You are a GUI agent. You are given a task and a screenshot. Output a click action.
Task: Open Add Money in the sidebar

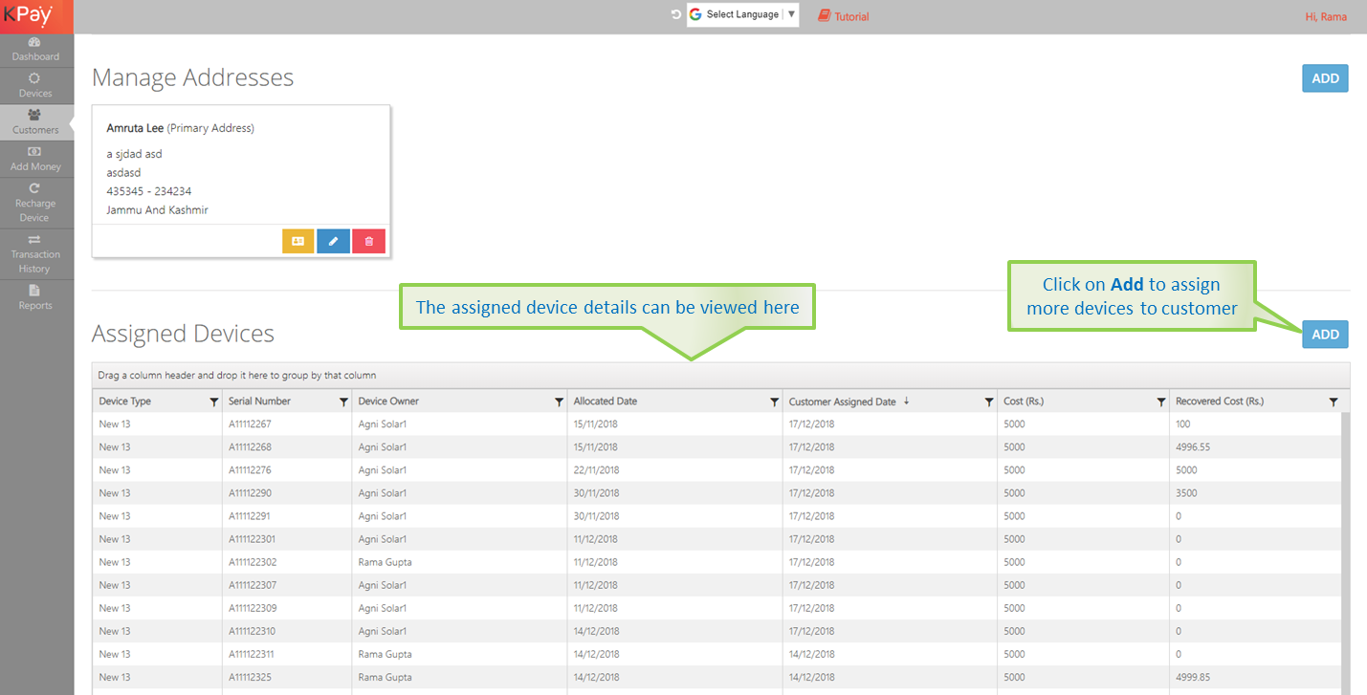click(35, 160)
